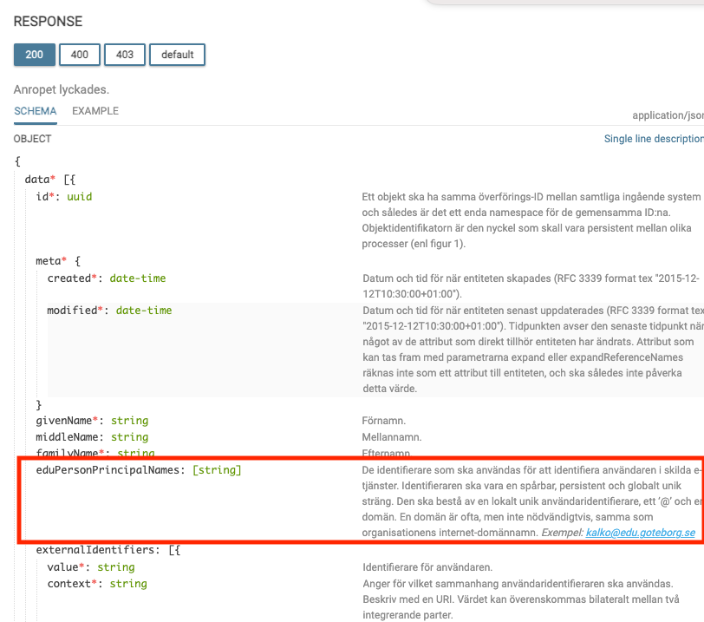
Task: Click the context string field
Action: [97, 584]
